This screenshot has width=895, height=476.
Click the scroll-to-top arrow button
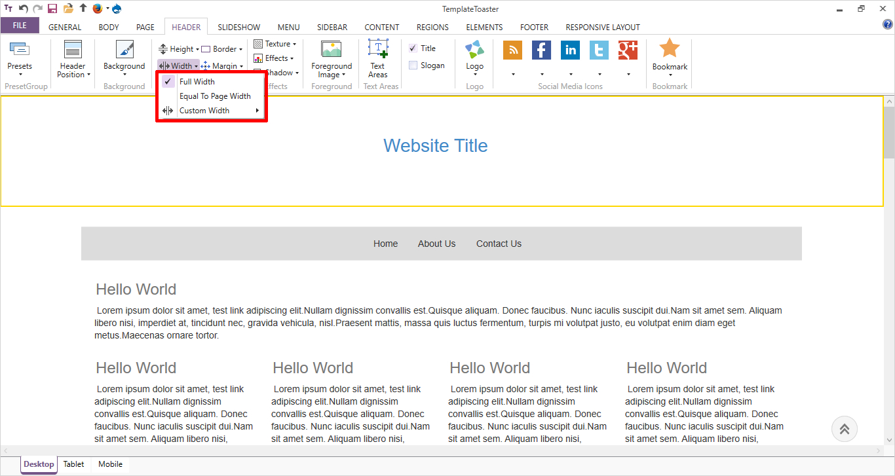[x=844, y=429]
